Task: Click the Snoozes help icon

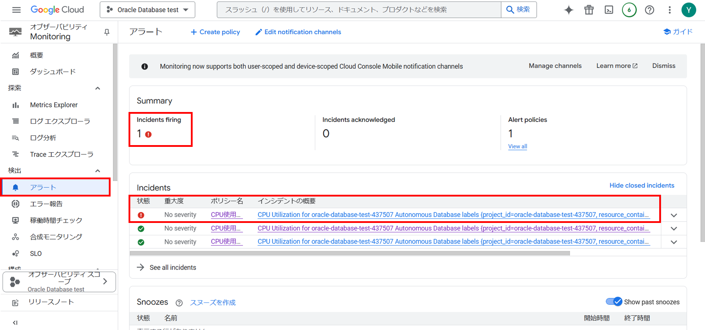Action: 179,303
